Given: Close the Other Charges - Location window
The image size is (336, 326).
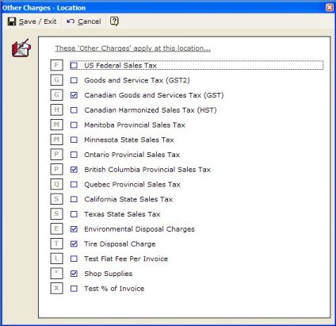Looking at the screenshot, I should (330, 8).
